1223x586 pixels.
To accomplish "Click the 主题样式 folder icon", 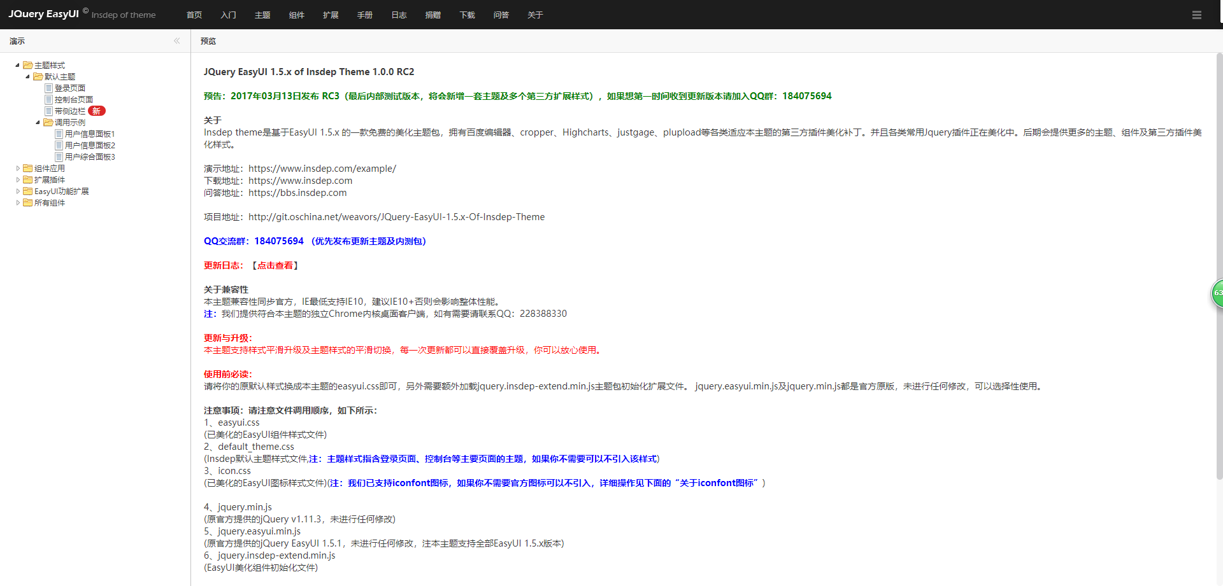I will pyautogui.click(x=28, y=65).
